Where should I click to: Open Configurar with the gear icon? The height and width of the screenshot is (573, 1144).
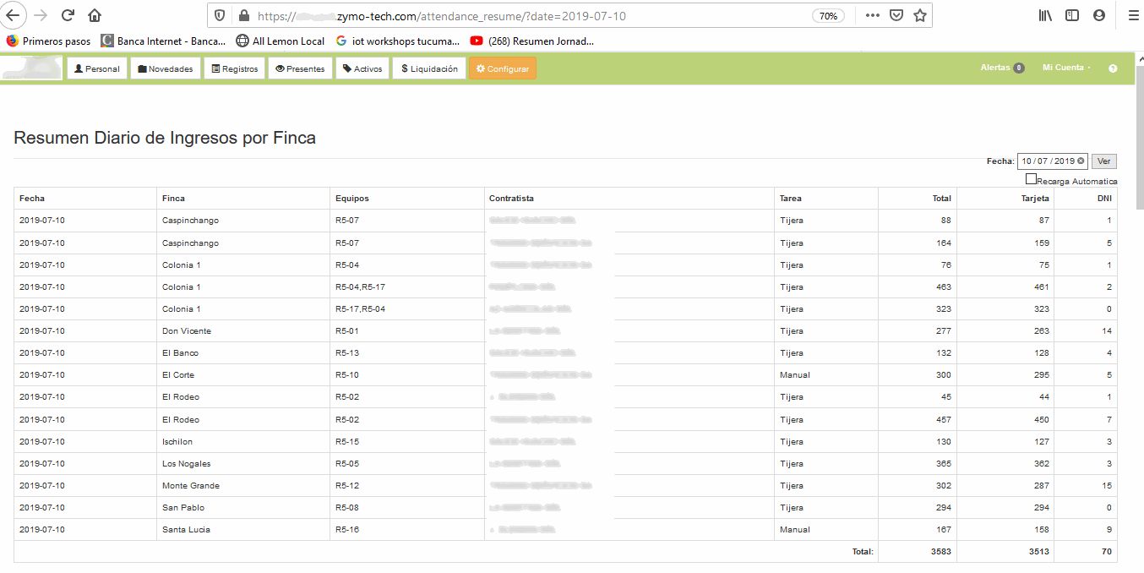pos(480,68)
